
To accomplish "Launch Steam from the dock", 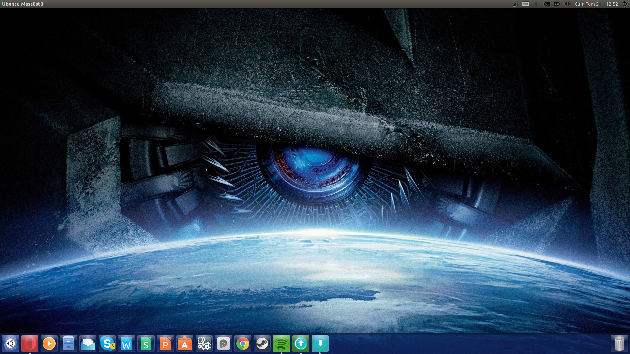I will click(x=262, y=344).
